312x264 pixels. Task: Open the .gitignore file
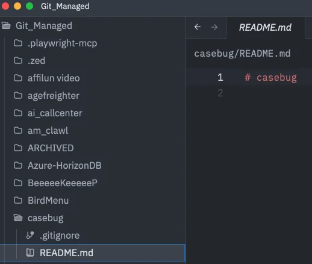(93, 235)
